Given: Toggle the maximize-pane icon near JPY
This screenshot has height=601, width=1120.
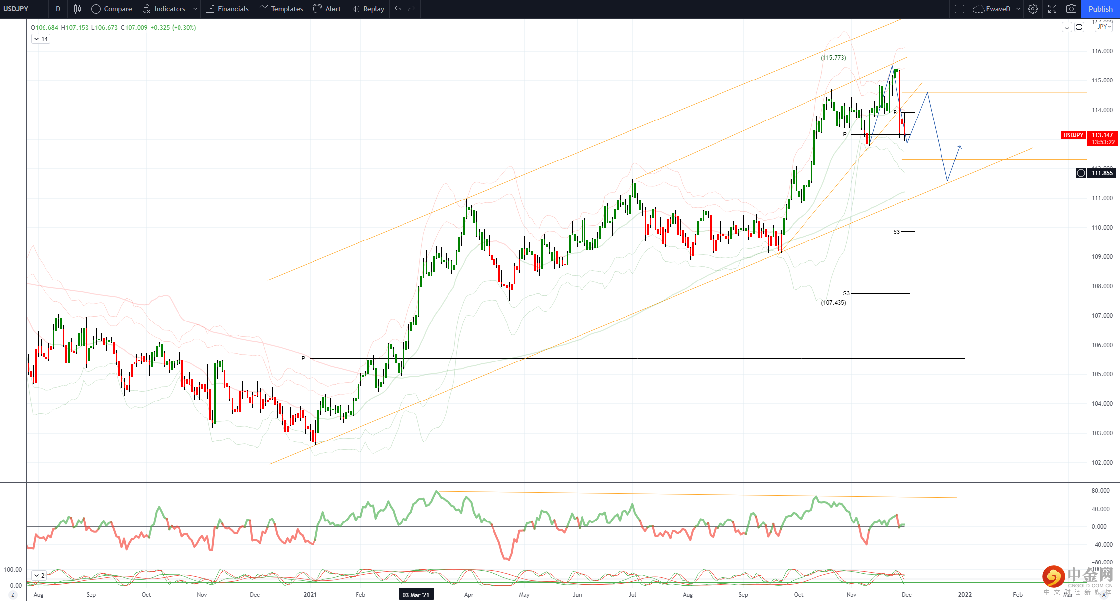Looking at the screenshot, I should tap(1079, 27).
